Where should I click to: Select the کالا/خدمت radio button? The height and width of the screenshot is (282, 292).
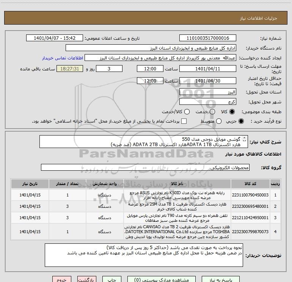click(187, 112)
